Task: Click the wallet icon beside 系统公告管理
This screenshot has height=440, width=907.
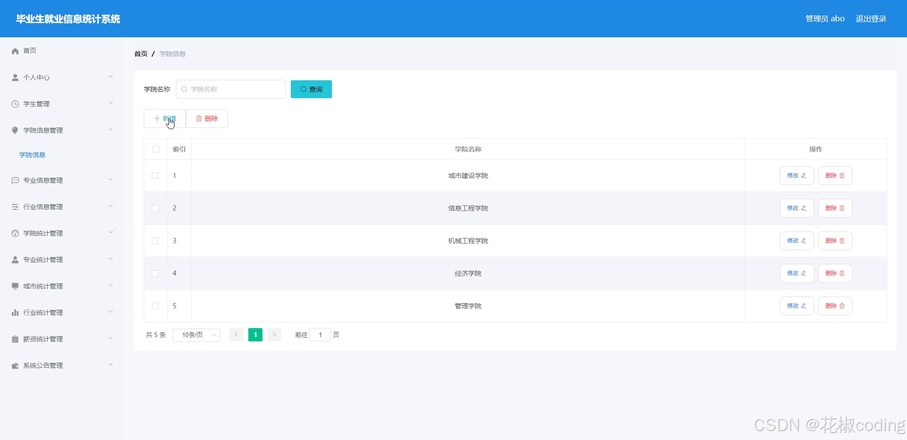Action: (x=15, y=365)
